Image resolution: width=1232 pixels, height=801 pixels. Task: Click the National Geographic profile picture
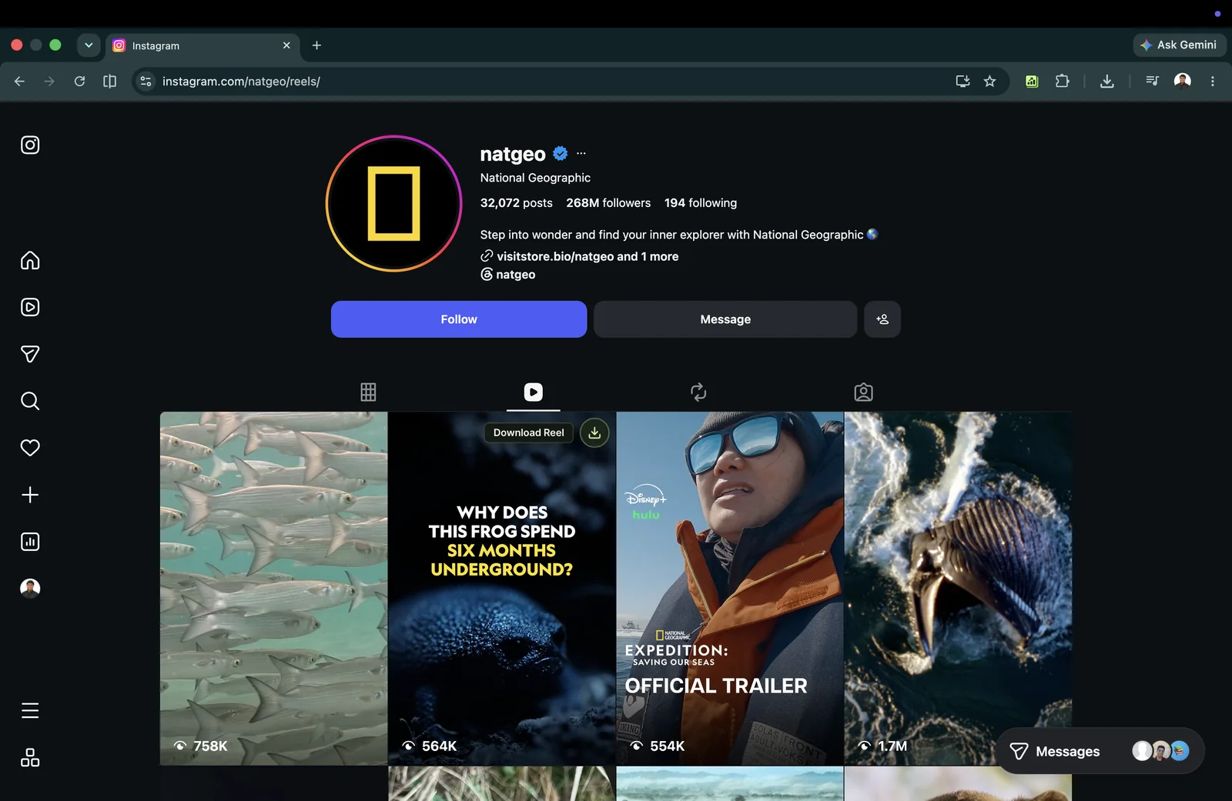(x=393, y=203)
